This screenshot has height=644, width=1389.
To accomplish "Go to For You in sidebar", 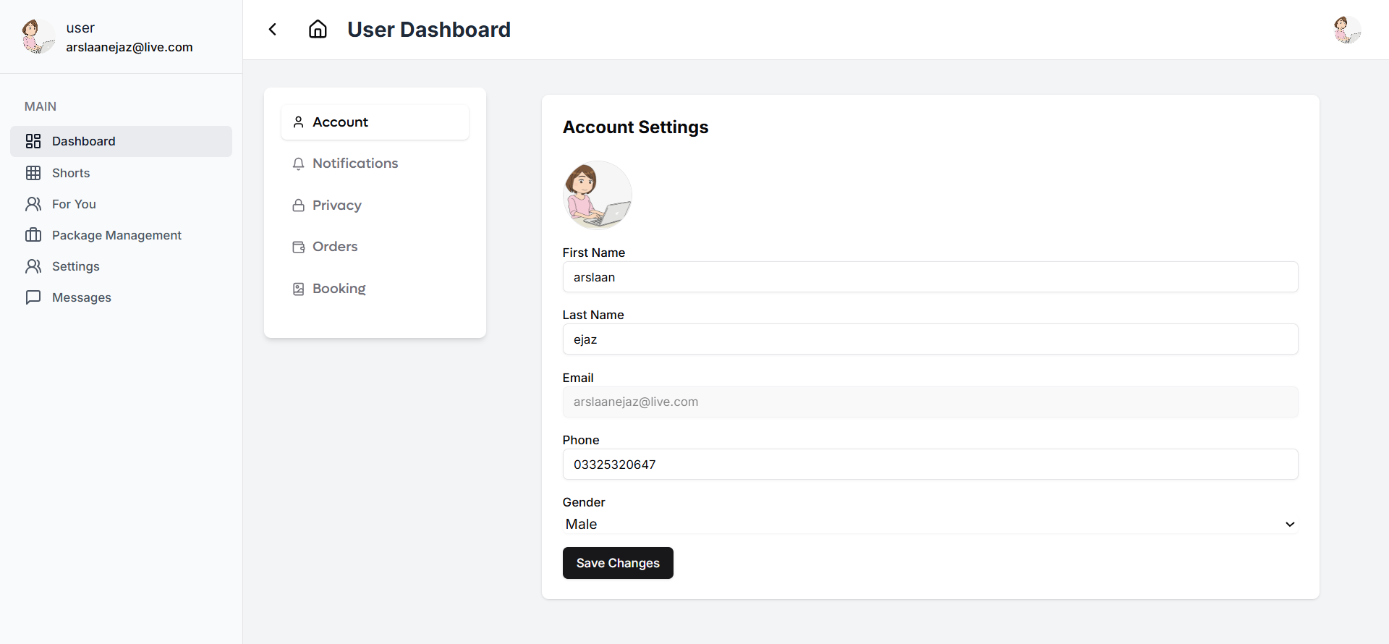I will click(x=74, y=204).
